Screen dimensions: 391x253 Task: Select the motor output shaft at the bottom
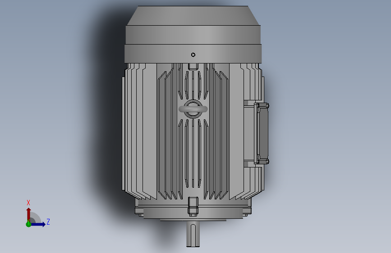pos(193,234)
